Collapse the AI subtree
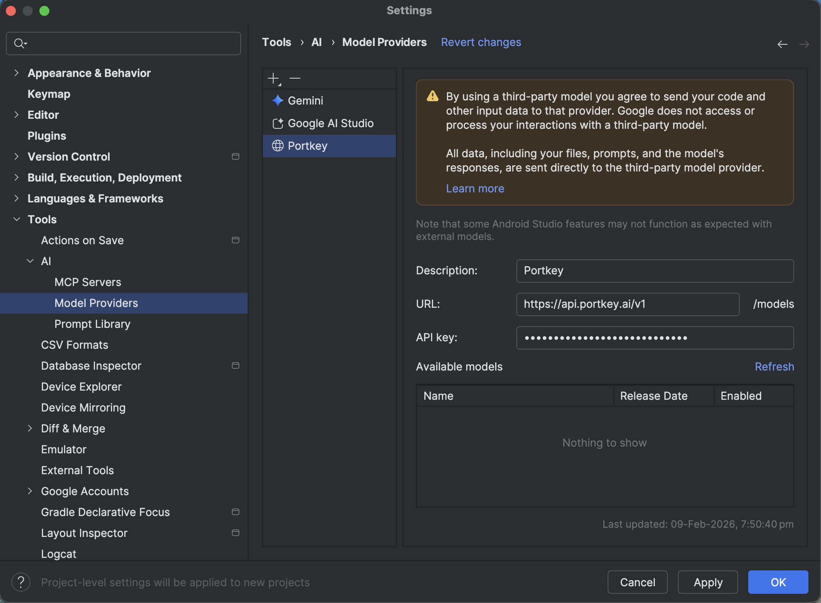Image resolution: width=821 pixels, height=603 pixels. pyautogui.click(x=30, y=261)
